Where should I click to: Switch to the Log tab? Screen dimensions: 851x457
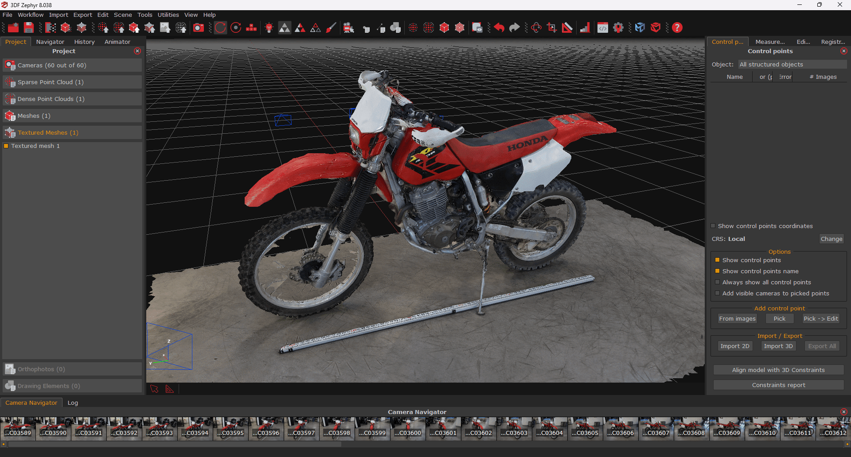(73, 403)
